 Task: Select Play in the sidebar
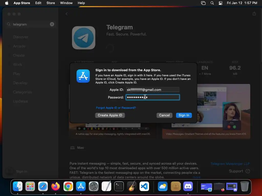[17, 74]
